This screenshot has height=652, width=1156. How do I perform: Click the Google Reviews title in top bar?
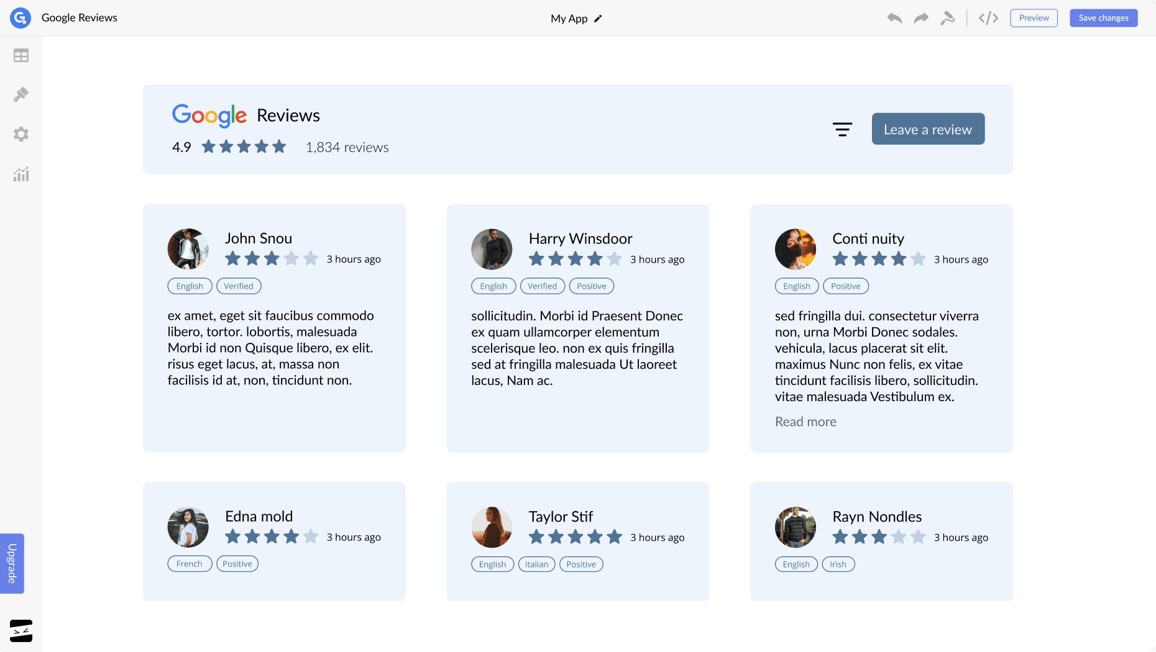point(80,18)
